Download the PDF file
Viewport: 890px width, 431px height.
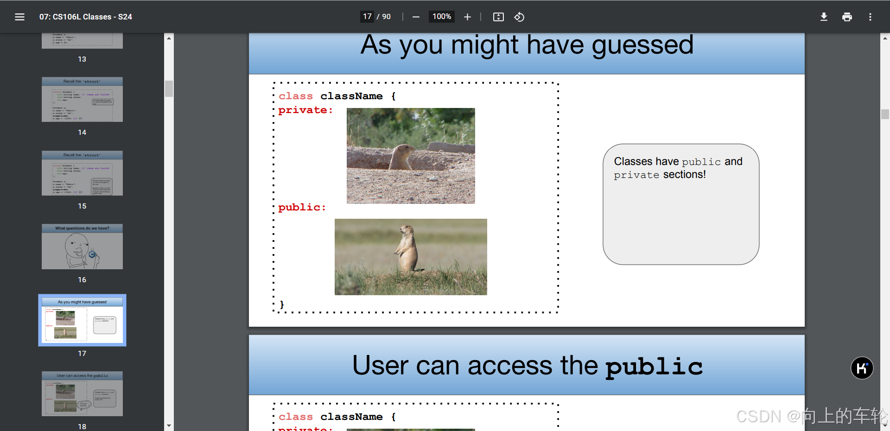click(x=824, y=17)
